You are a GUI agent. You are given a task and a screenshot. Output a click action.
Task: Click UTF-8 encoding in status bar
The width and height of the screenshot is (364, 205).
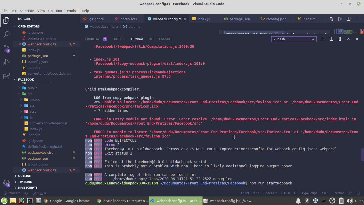(285, 193)
